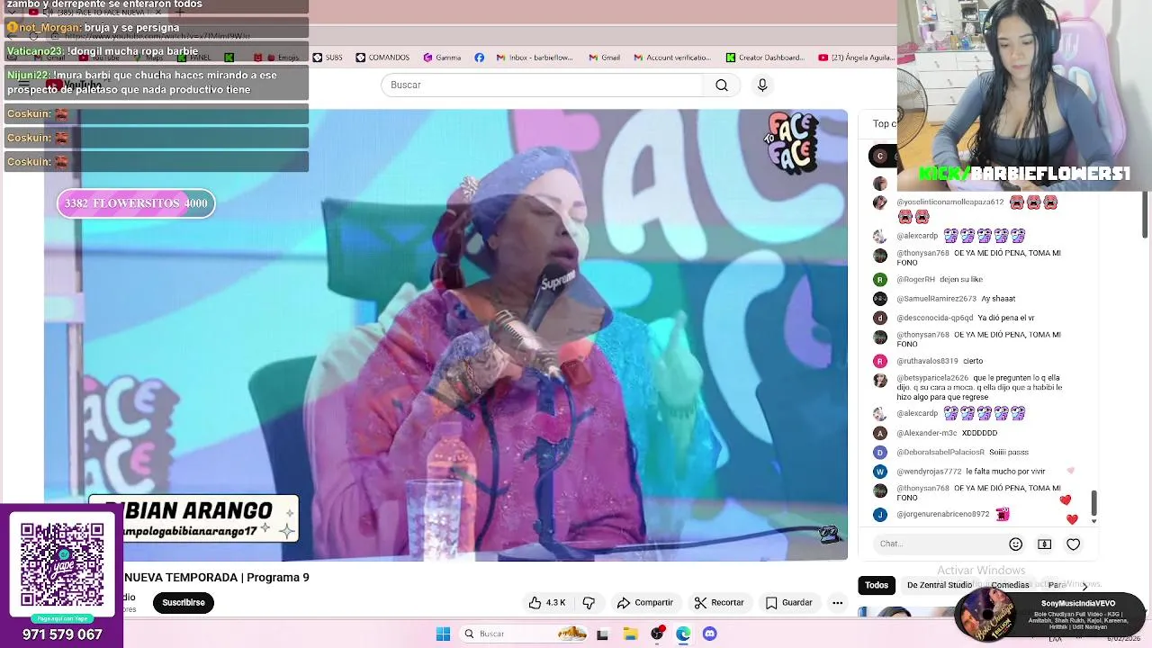This screenshot has height=648, width=1152.
Task: Open the SUBS bookmark
Action: pos(328,58)
